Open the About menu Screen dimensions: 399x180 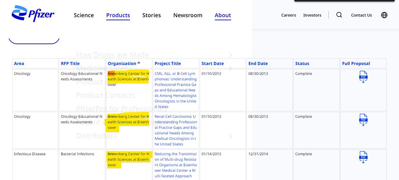click(x=223, y=15)
